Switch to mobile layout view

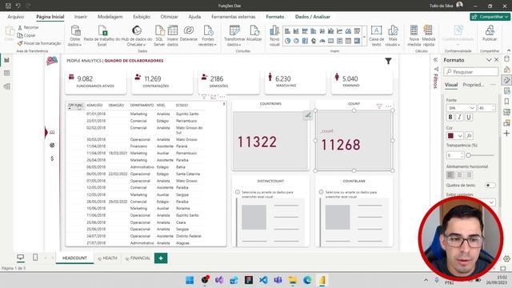click(35, 258)
